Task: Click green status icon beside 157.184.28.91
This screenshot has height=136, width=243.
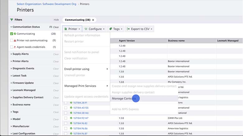Action: click(x=71, y=103)
